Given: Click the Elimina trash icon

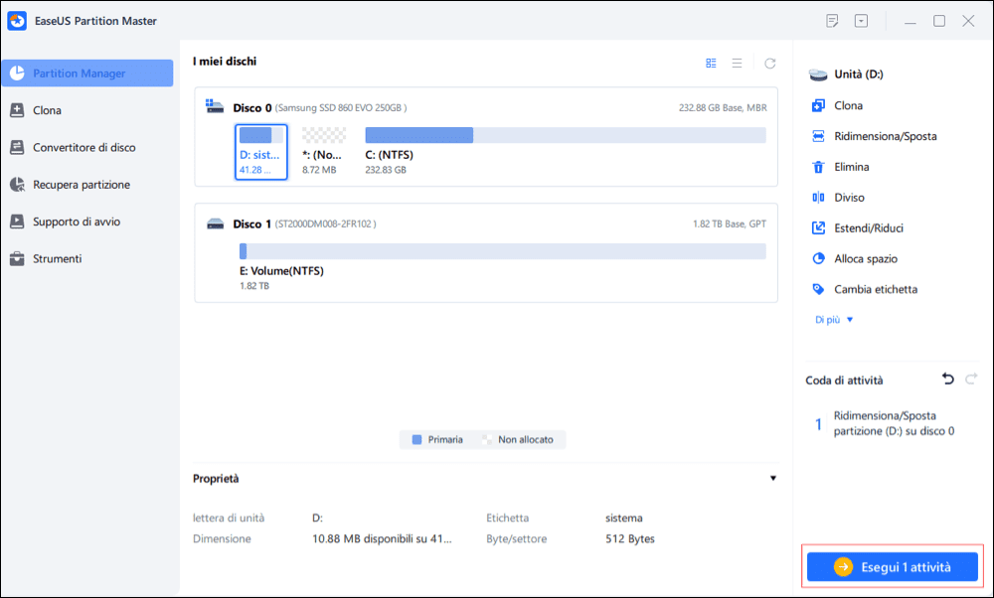Looking at the screenshot, I should point(818,167).
